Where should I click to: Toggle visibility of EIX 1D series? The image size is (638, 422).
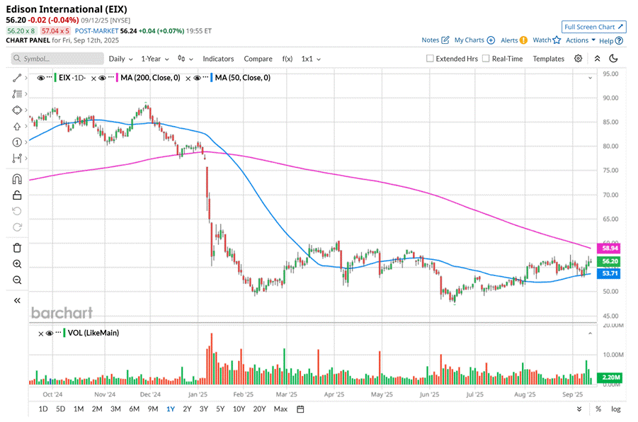click(40, 78)
